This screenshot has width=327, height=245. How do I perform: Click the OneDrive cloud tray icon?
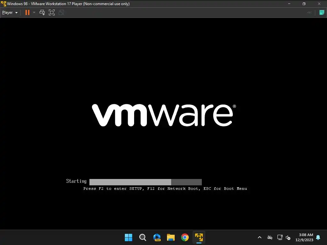pos(270,237)
